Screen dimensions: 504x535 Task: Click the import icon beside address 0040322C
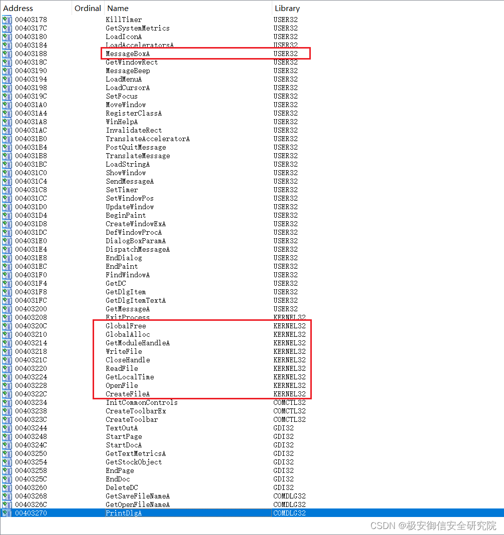point(7,394)
